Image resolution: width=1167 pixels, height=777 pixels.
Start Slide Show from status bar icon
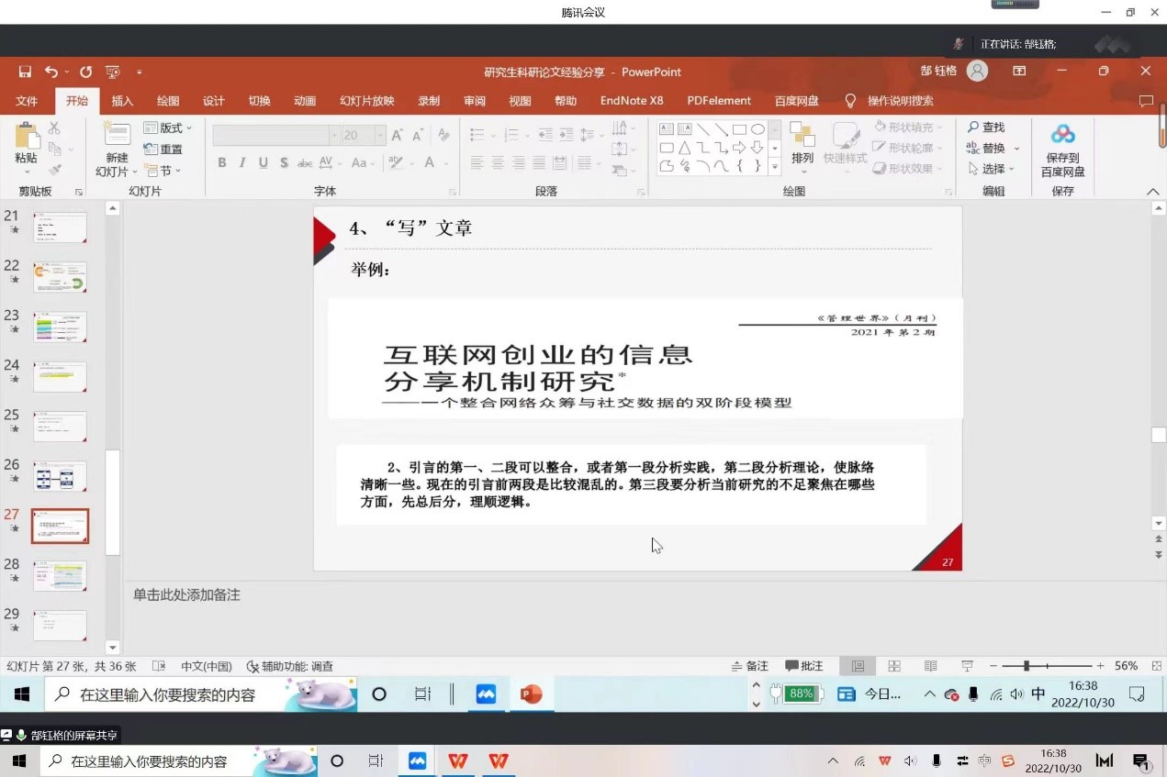pyautogui.click(x=967, y=666)
